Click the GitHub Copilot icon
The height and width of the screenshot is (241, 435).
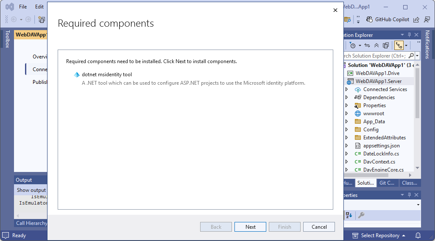(x=369, y=19)
